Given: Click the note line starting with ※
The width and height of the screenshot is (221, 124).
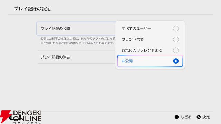Looking at the screenshot, I should 78,43.
